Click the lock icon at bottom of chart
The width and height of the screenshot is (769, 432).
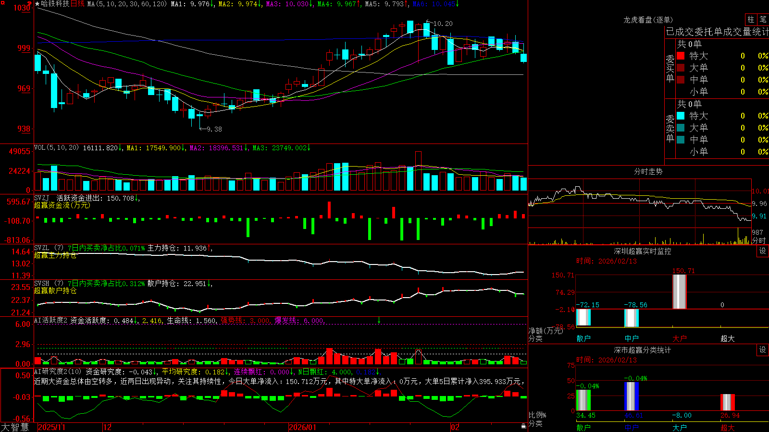pos(524,426)
